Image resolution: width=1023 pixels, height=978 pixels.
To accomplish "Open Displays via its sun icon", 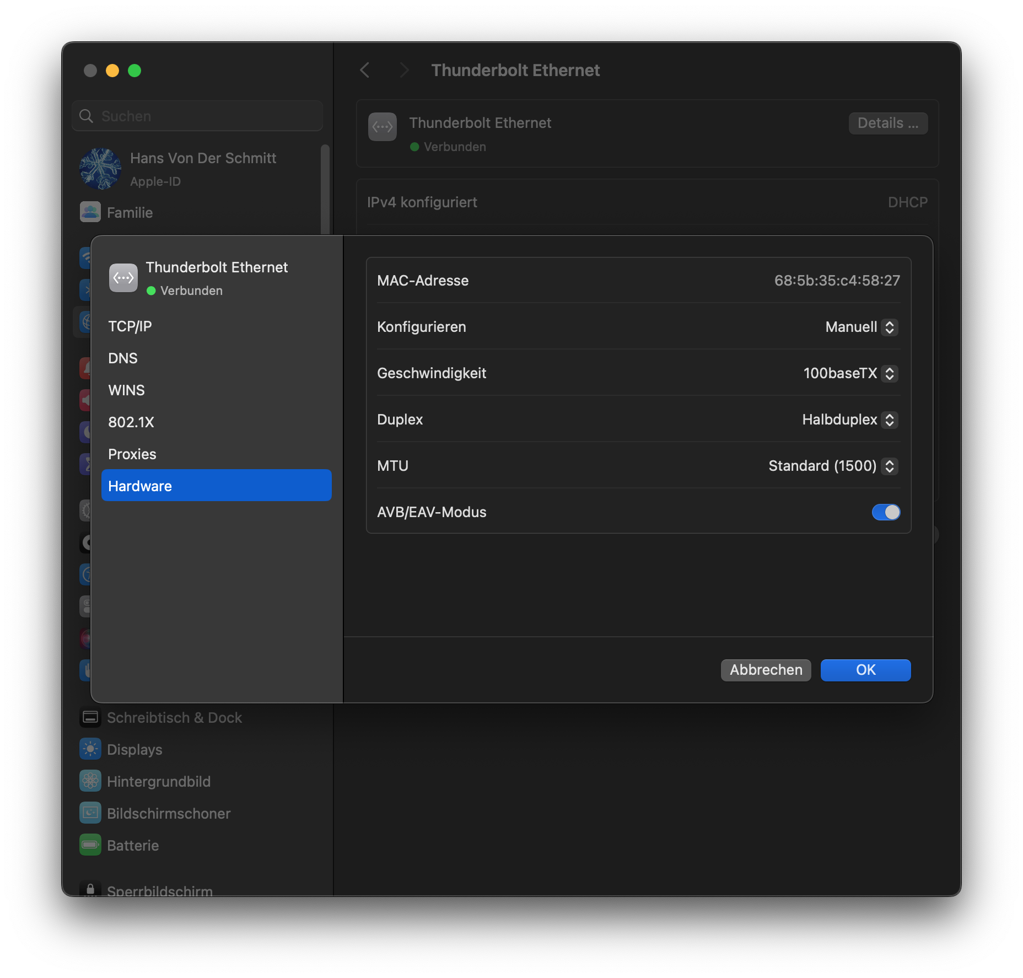I will coord(90,749).
